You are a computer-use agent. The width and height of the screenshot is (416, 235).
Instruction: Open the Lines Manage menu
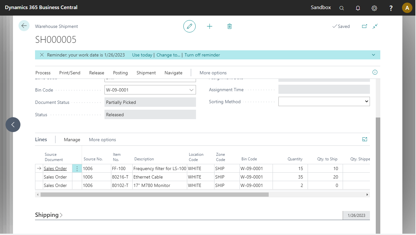pos(72,140)
